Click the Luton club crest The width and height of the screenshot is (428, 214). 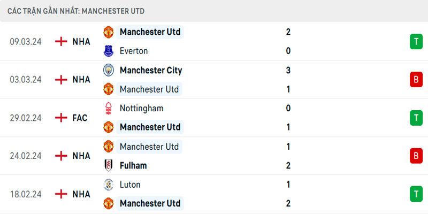(109, 185)
